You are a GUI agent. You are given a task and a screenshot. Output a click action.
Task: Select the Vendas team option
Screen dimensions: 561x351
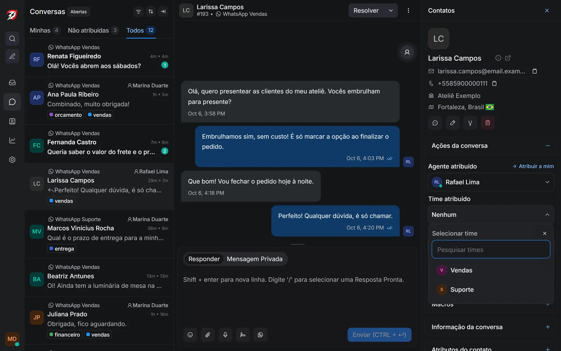[491, 270]
